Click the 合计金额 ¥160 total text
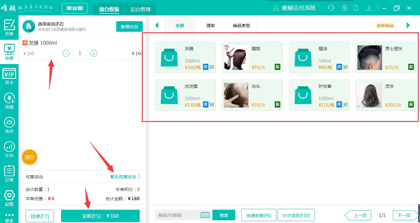Screen dimensions: 420x223 tap(123, 199)
